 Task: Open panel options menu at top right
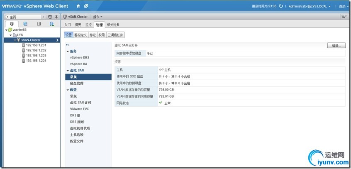pyautogui.click(x=343, y=17)
